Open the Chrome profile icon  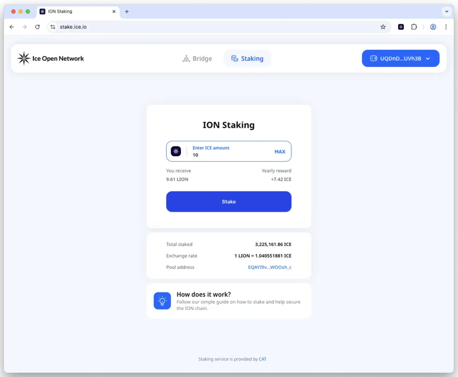pyautogui.click(x=433, y=27)
